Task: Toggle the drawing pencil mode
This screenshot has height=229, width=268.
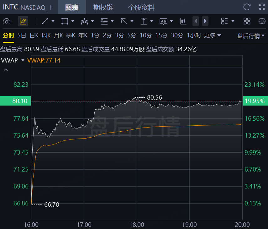Action: 23,21
